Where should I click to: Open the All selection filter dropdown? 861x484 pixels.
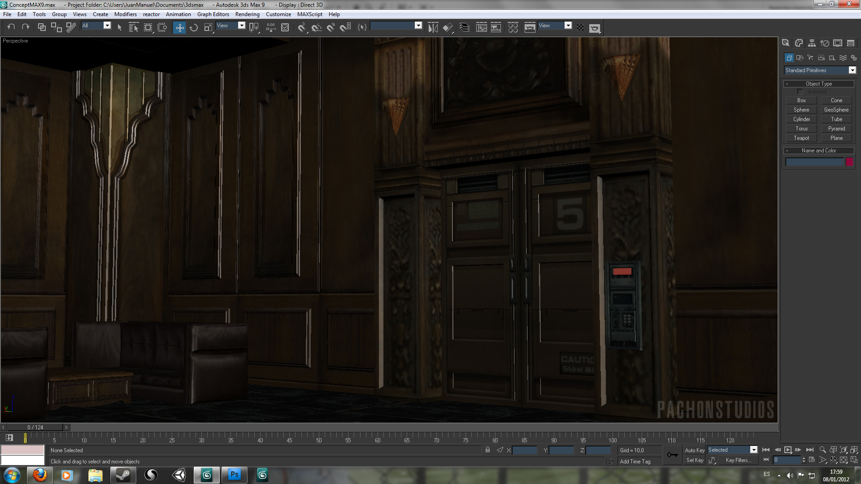click(107, 26)
